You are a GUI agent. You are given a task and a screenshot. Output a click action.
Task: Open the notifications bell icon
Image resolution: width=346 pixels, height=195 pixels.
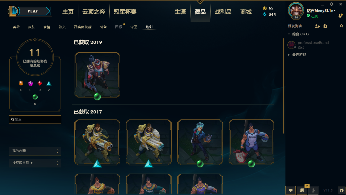tap(340, 16)
